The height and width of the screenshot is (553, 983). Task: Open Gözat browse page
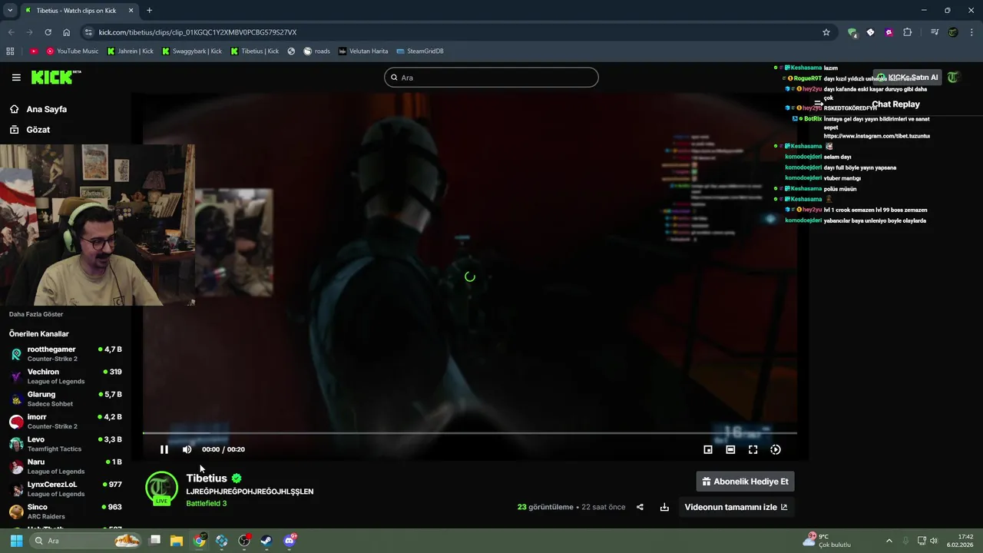pyautogui.click(x=29, y=130)
